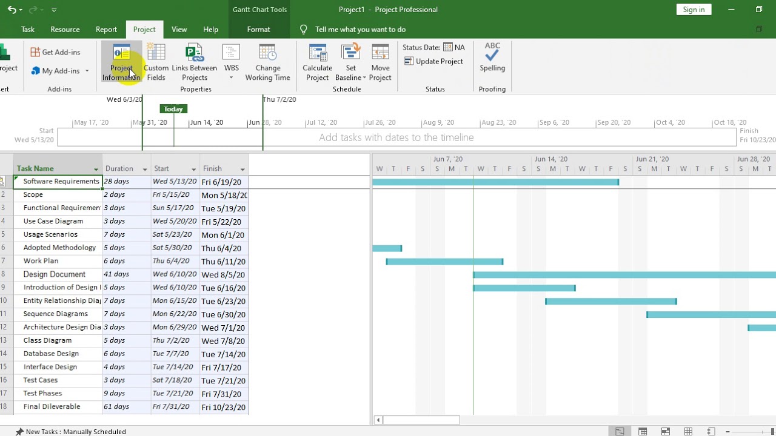Click the Today marker on timeline
Image resolution: width=776 pixels, height=436 pixels.
pos(173,109)
